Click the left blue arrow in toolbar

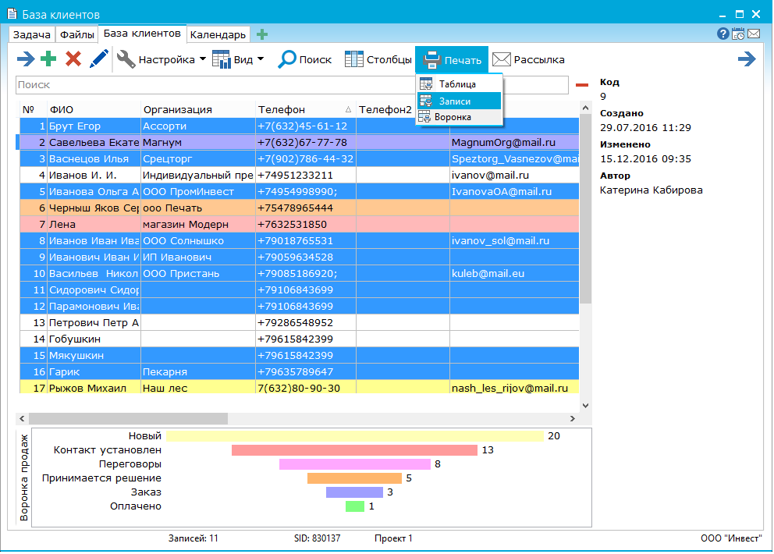pos(26,59)
